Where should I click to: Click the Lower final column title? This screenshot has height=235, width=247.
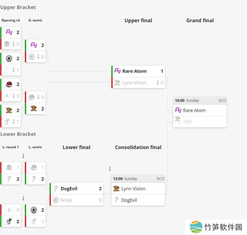[76, 147]
